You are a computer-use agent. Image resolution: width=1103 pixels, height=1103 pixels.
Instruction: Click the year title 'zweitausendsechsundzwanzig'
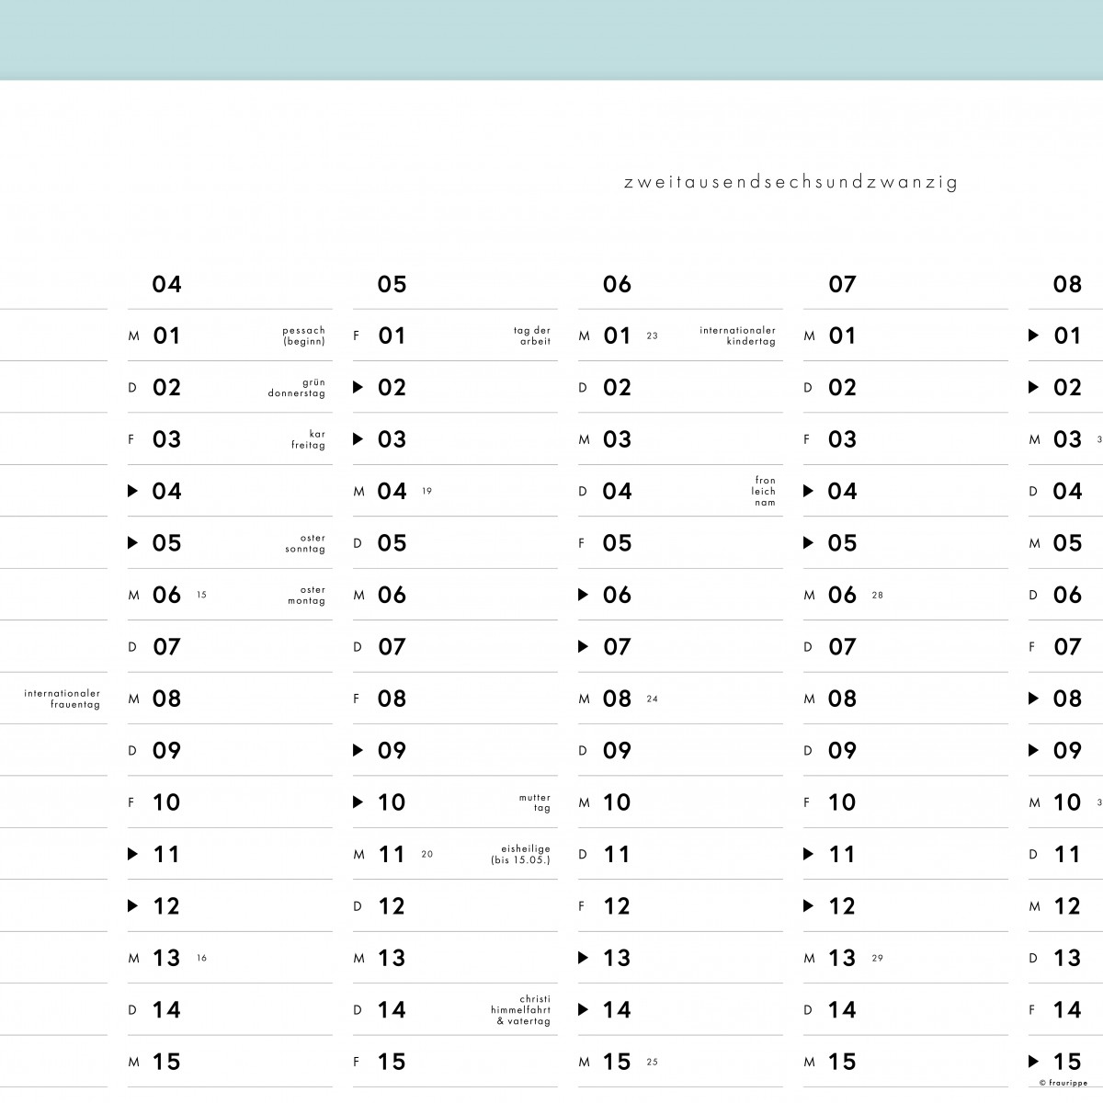(790, 182)
